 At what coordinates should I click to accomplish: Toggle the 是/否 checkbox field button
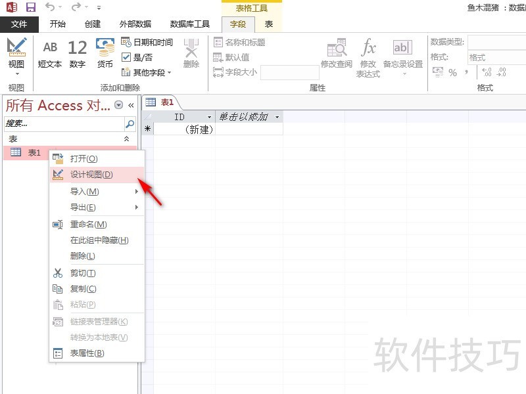tap(137, 57)
